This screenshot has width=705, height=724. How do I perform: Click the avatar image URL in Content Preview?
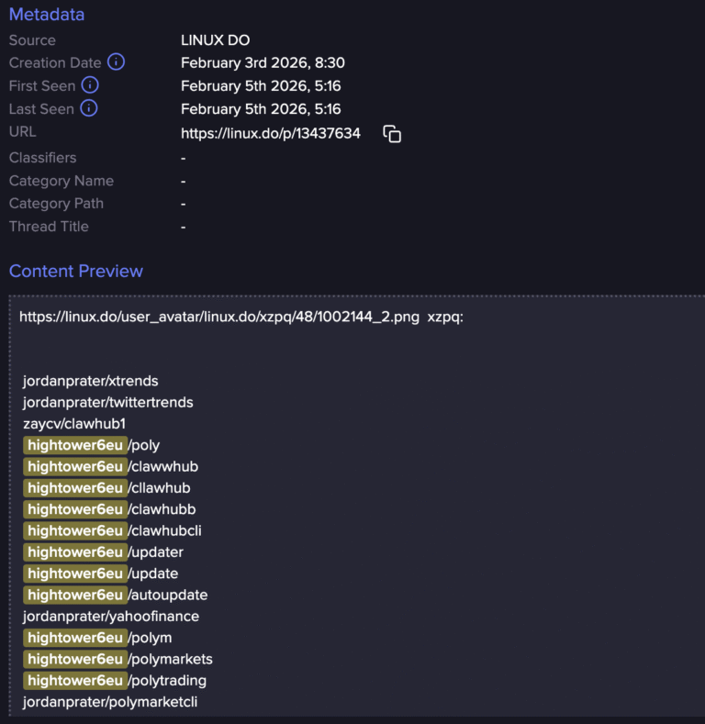pos(219,317)
